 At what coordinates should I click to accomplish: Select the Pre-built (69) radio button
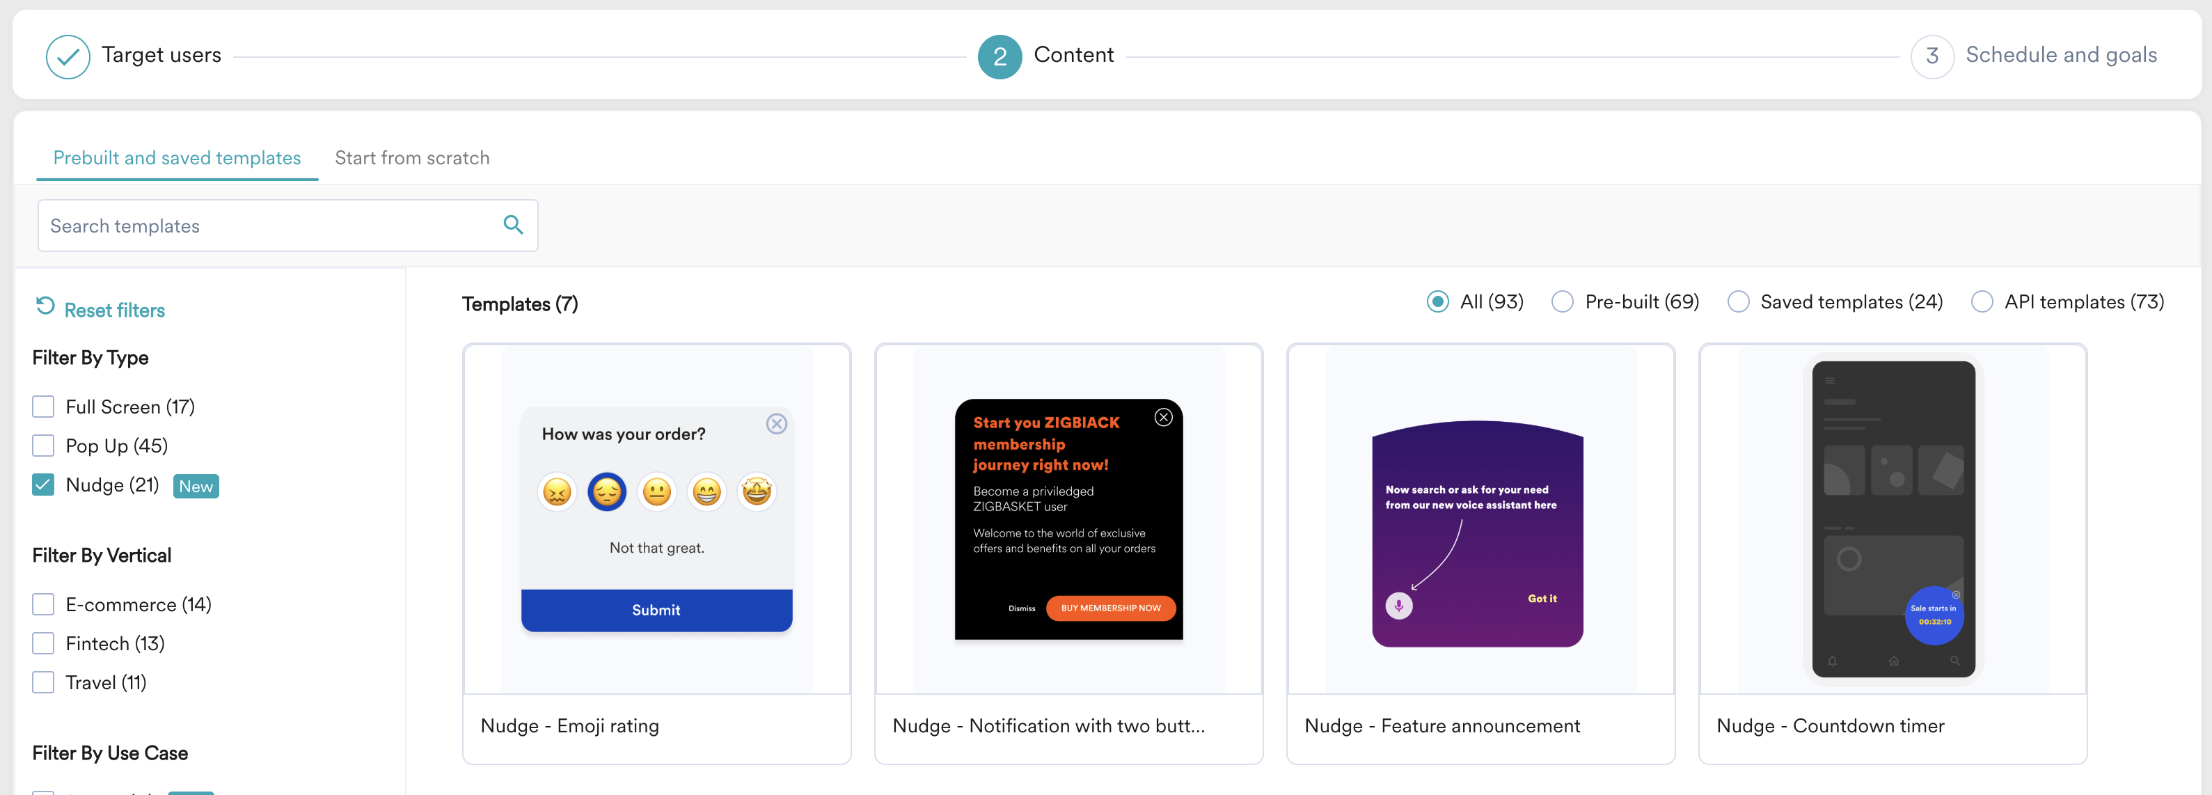click(1562, 302)
